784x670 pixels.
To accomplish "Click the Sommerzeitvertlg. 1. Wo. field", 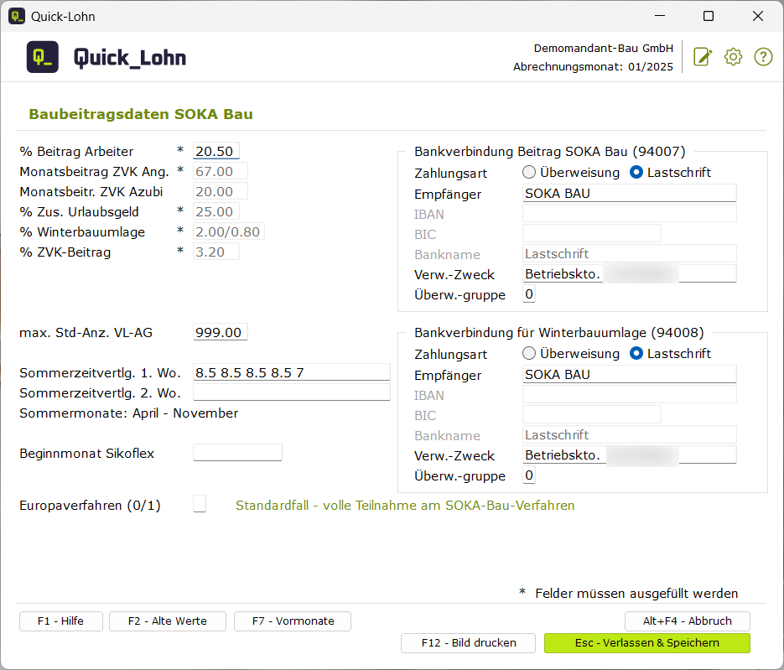I will [x=292, y=372].
